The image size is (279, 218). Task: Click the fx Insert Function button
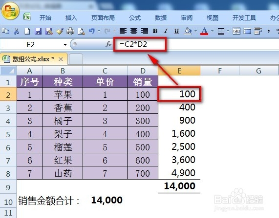(108, 44)
